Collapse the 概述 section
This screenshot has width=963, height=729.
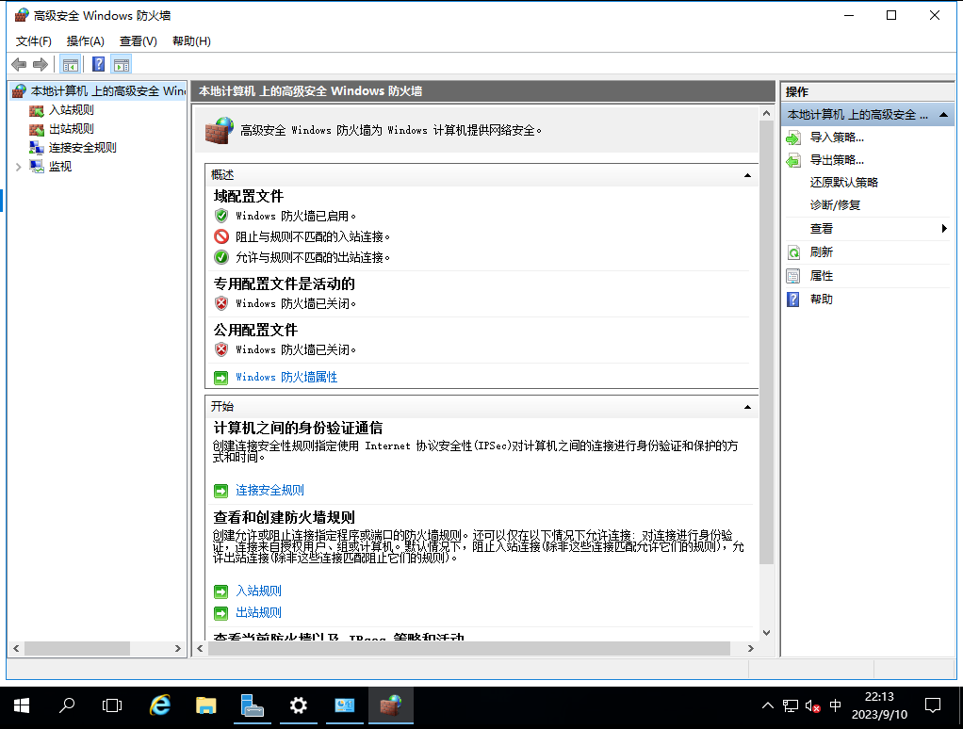747,175
